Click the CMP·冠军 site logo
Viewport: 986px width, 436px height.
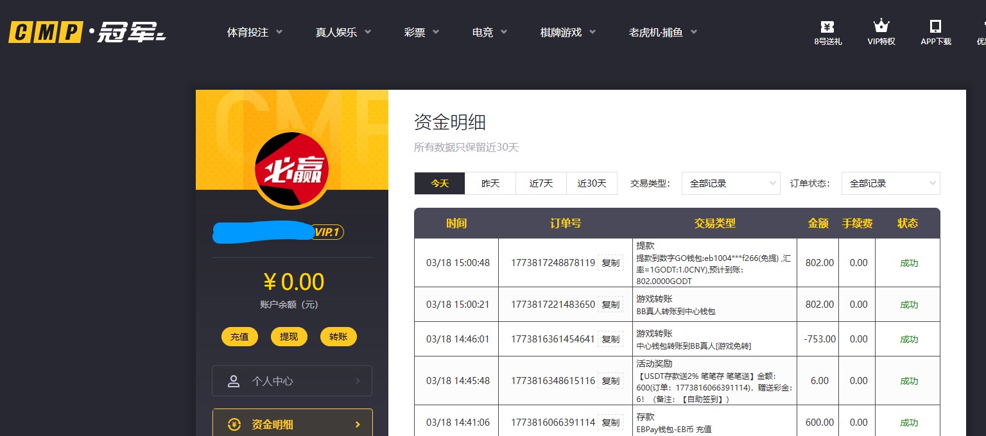click(87, 32)
